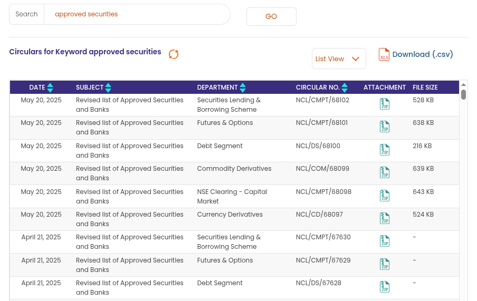The image size is (477, 301).
Task: Click the Currency Derivatives department cell
Action: point(230,215)
